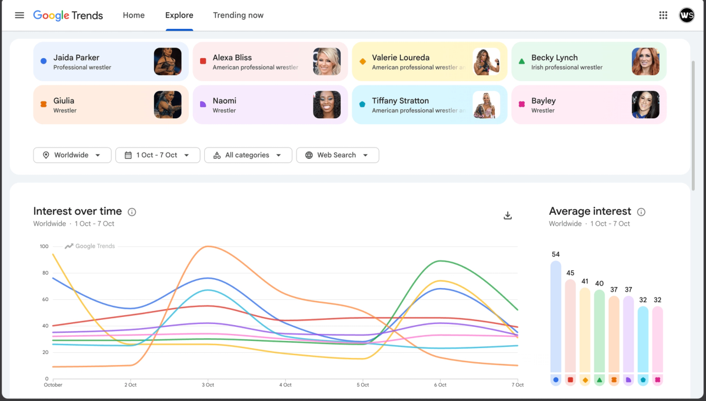The image size is (706, 401).
Task: Select the Becky Lynch search term card
Action: pyautogui.click(x=589, y=62)
